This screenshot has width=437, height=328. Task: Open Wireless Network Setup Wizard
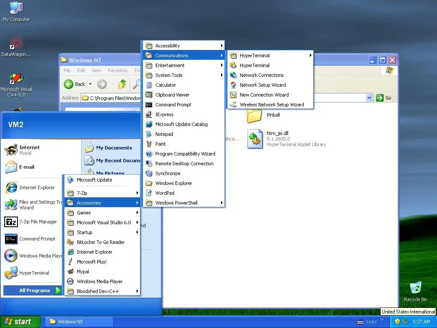pyautogui.click(x=270, y=105)
